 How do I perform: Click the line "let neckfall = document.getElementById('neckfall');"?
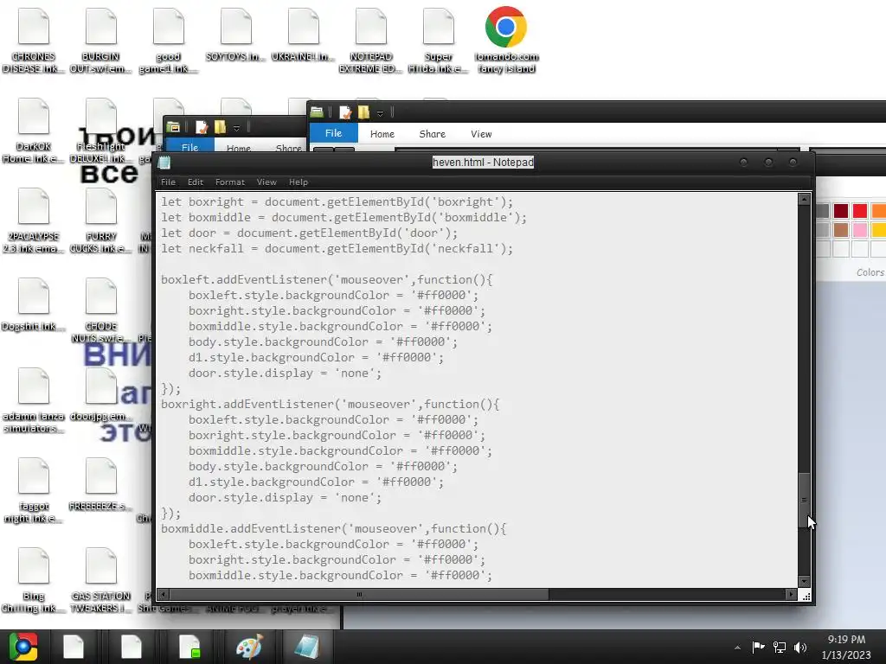tap(337, 248)
